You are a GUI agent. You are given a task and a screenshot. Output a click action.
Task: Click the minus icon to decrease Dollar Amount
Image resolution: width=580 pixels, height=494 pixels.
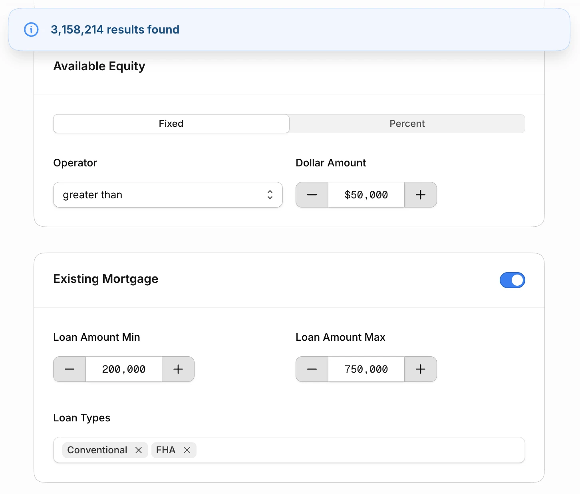click(312, 195)
